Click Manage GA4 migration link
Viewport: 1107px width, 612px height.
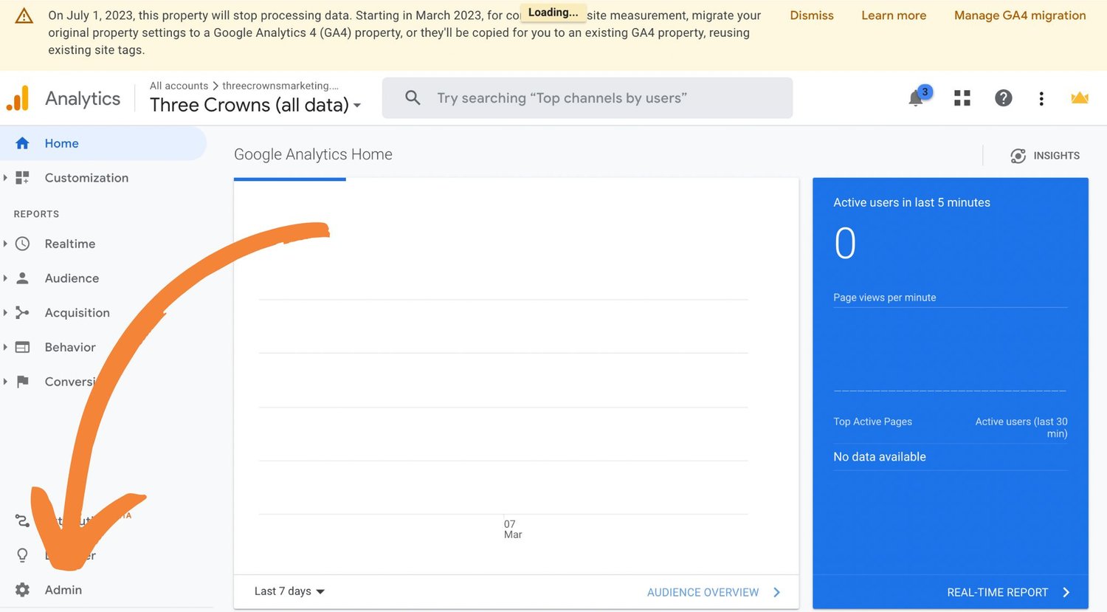(1020, 16)
